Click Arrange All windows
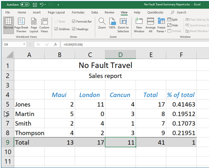This screenshot has width=209, height=168. [x=150, y=25]
